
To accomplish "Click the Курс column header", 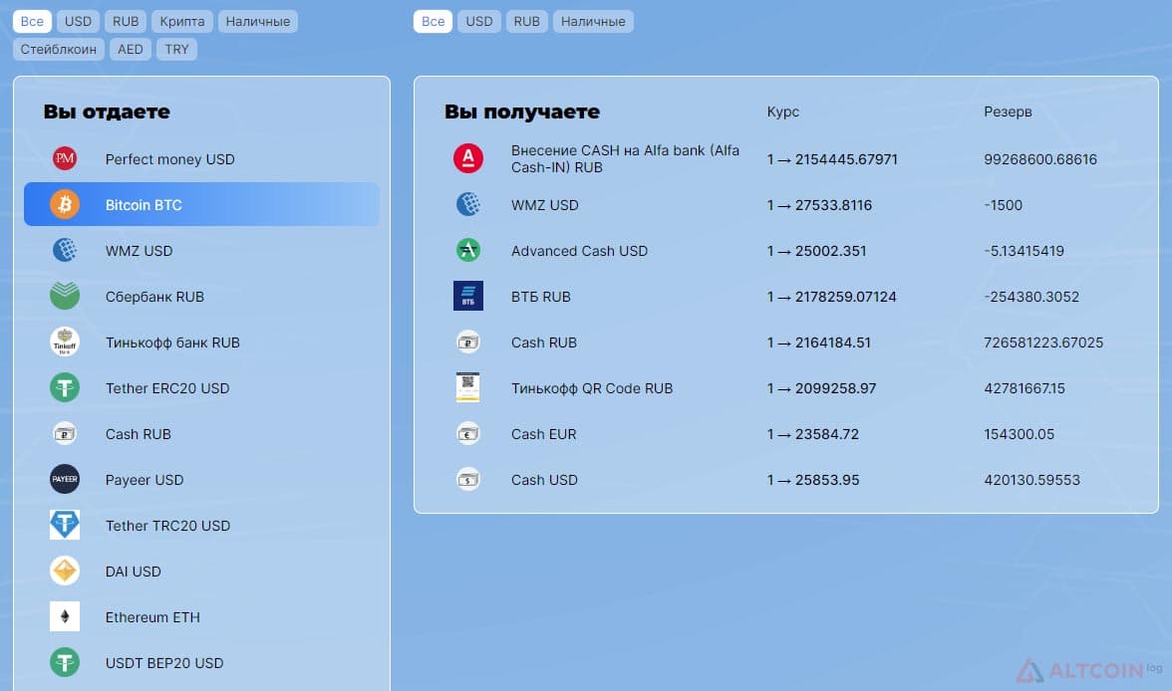I will (782, 112).
